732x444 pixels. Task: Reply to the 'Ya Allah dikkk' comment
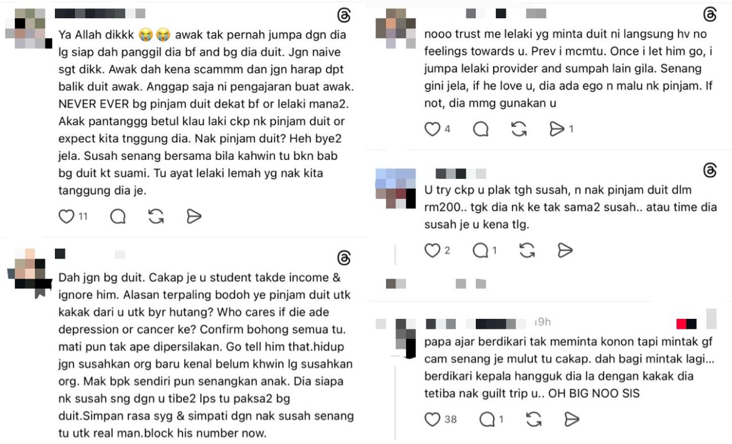pos(118,217)
